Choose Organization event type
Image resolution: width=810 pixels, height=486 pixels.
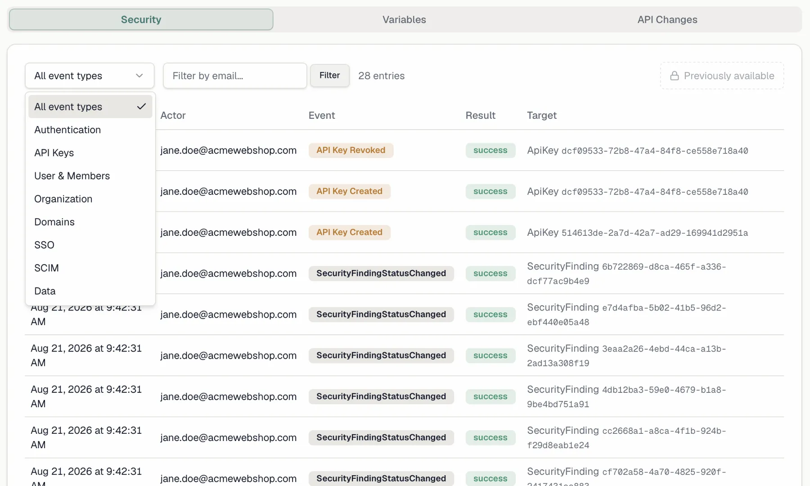pyautogui.click(x=90, y=198)
